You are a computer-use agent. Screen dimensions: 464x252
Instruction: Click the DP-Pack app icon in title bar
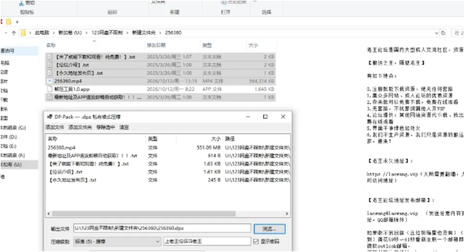(50, 117)
